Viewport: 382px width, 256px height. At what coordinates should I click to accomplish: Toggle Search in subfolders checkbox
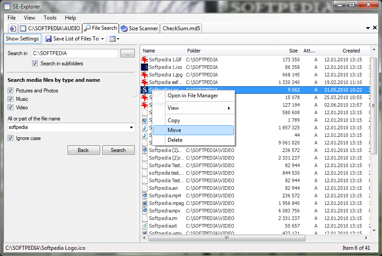click(35, 64)
